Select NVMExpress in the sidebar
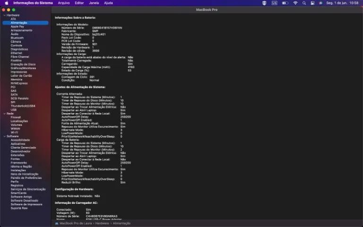 coord(19,83)
